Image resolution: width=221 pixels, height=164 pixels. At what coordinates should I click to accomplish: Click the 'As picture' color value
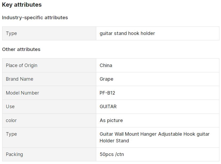[x=111, y=120]
